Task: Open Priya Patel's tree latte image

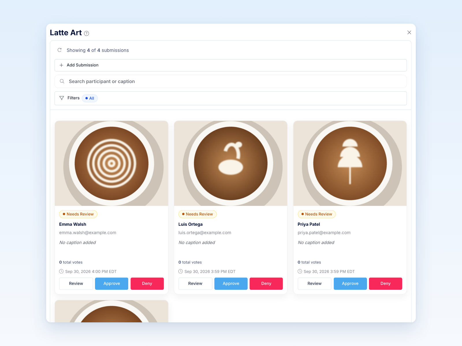Action: point(350,163)
